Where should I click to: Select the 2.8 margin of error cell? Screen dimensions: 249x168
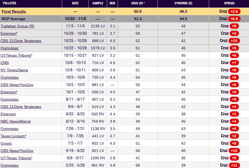tap(113, 158)
